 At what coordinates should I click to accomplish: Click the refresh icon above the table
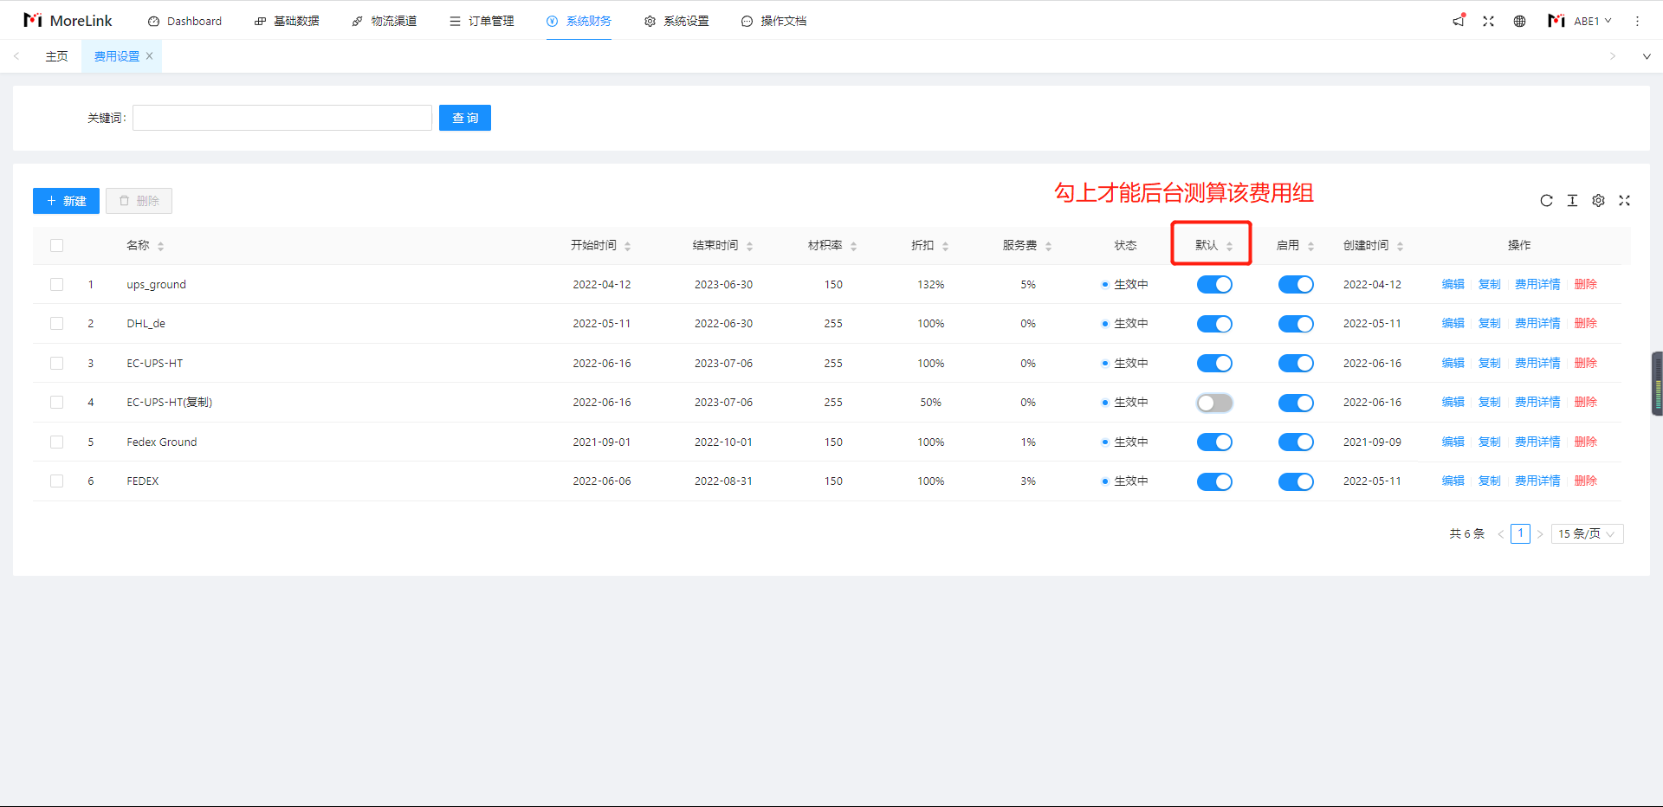(1546, 201)
